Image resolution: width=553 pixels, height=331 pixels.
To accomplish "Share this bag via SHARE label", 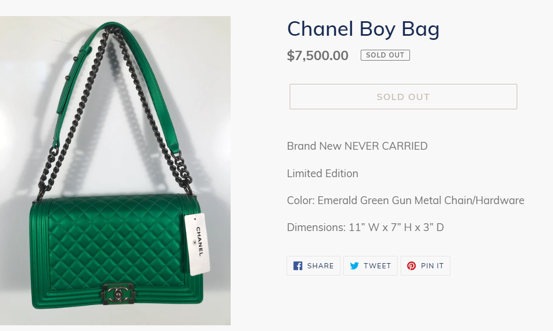I will pos(320,266).
